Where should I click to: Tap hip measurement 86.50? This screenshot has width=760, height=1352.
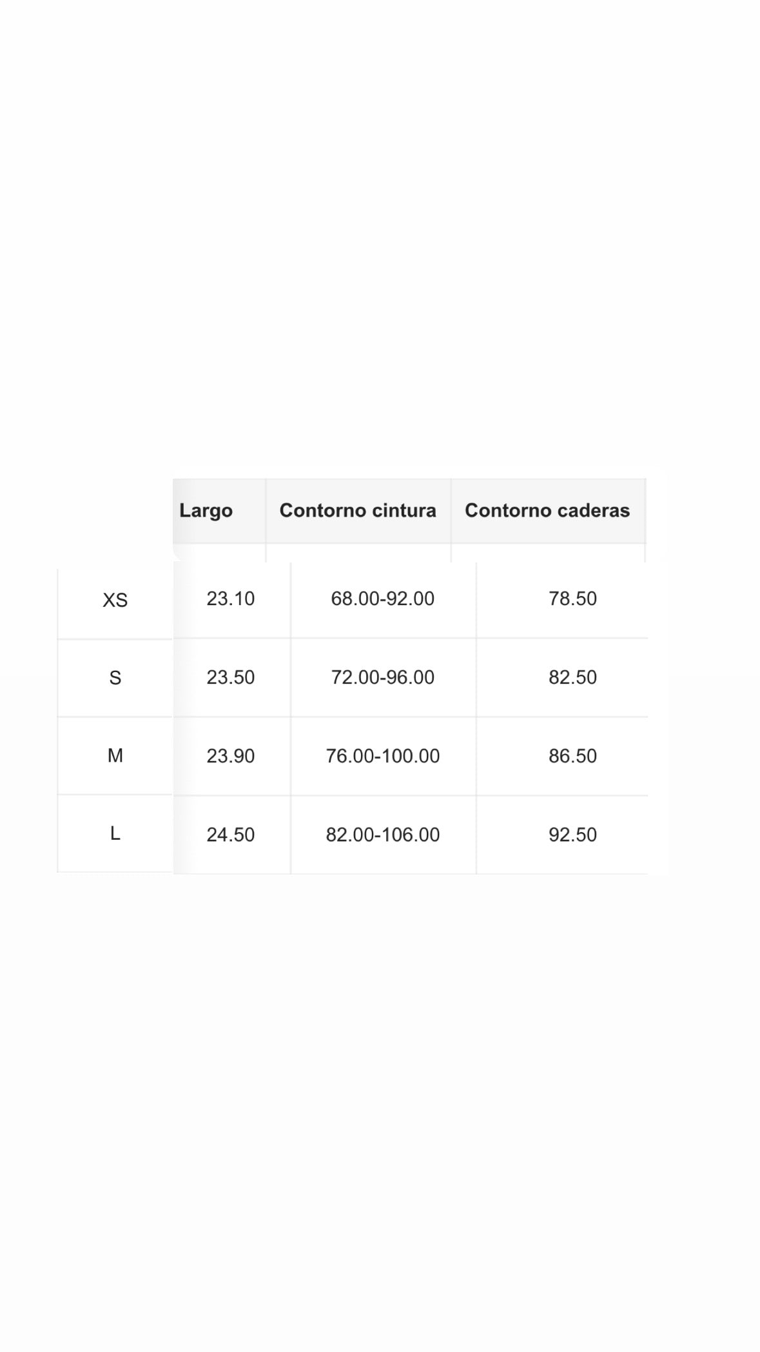pyautogui.click(x=572, y=756)
